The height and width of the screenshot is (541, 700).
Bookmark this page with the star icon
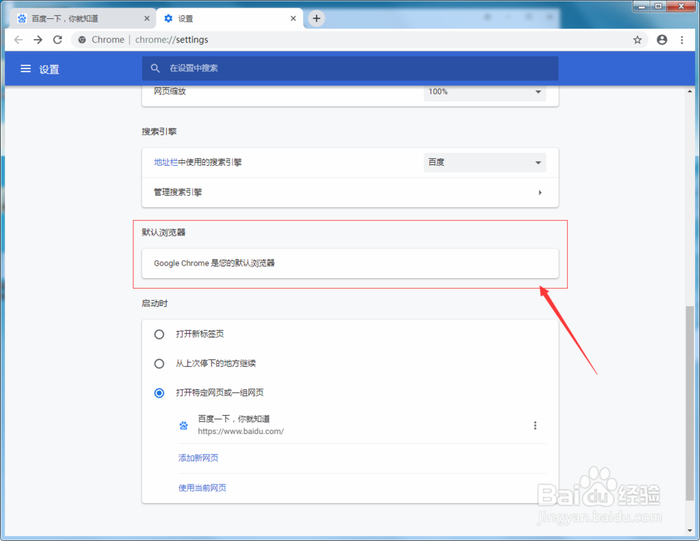click(x=637, y=40)
